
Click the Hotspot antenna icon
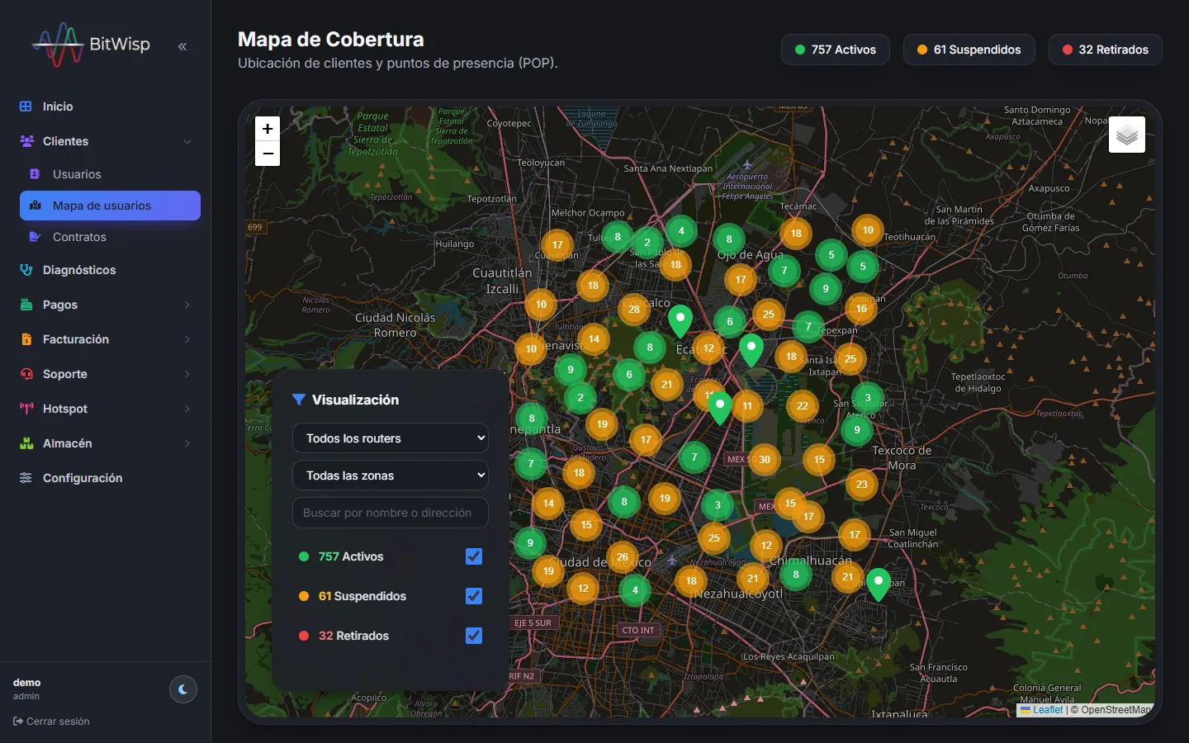pyautogui.click(x=26, y=409)
